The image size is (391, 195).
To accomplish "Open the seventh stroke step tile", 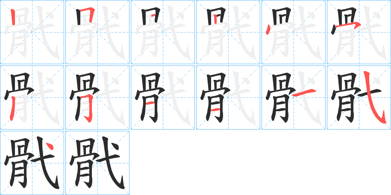I will click(x=32, y=97).
